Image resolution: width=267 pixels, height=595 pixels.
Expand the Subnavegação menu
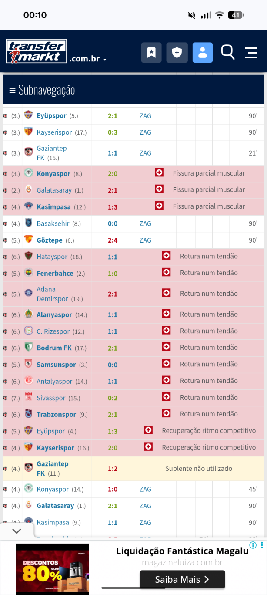point(42,90)
